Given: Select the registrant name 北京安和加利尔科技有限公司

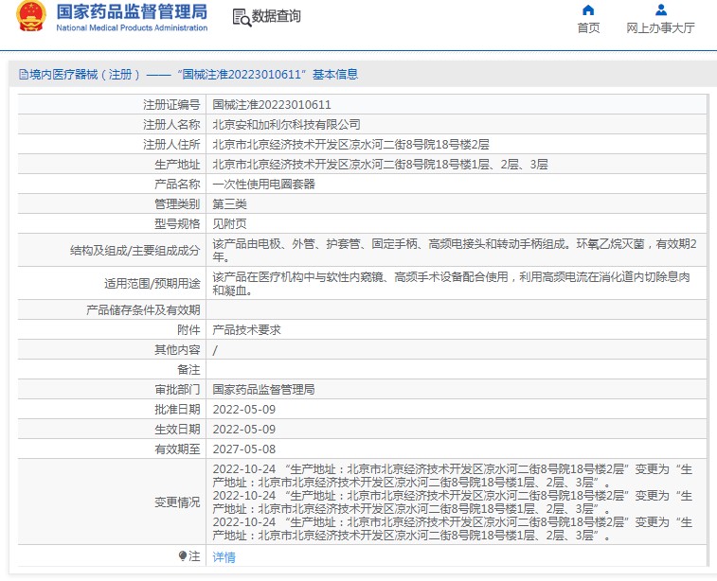Looking at the screenshot, I should (x=286, y=125).
